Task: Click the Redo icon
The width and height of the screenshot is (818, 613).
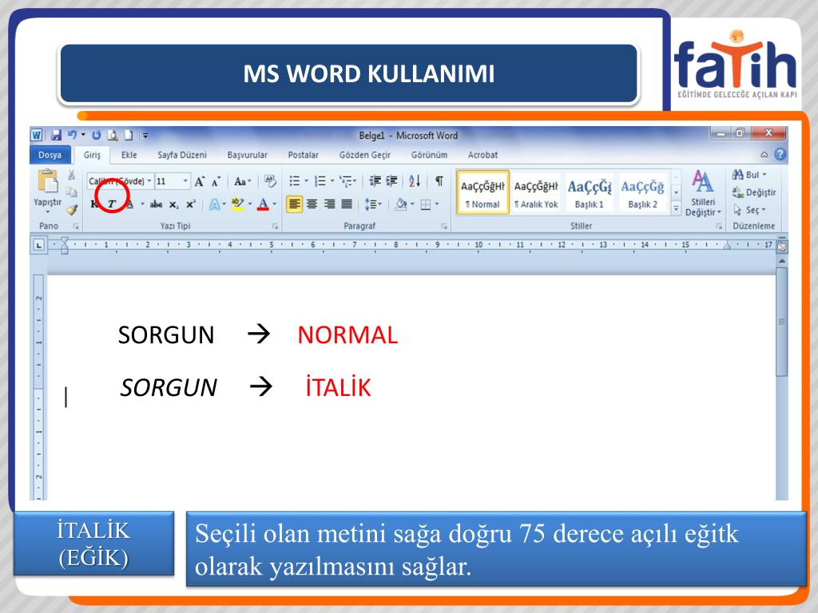Action: click(x=97, y=136)
